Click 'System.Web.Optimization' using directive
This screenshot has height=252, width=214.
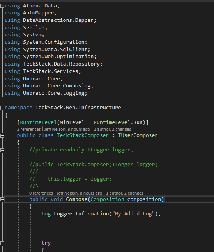click(58, 57)
